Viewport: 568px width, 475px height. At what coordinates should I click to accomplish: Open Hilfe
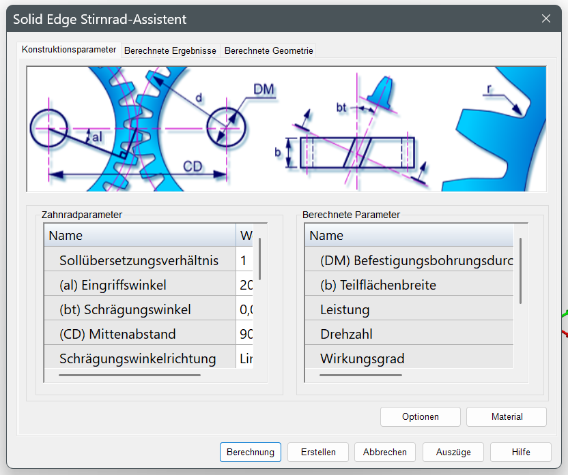coord(521,453)
